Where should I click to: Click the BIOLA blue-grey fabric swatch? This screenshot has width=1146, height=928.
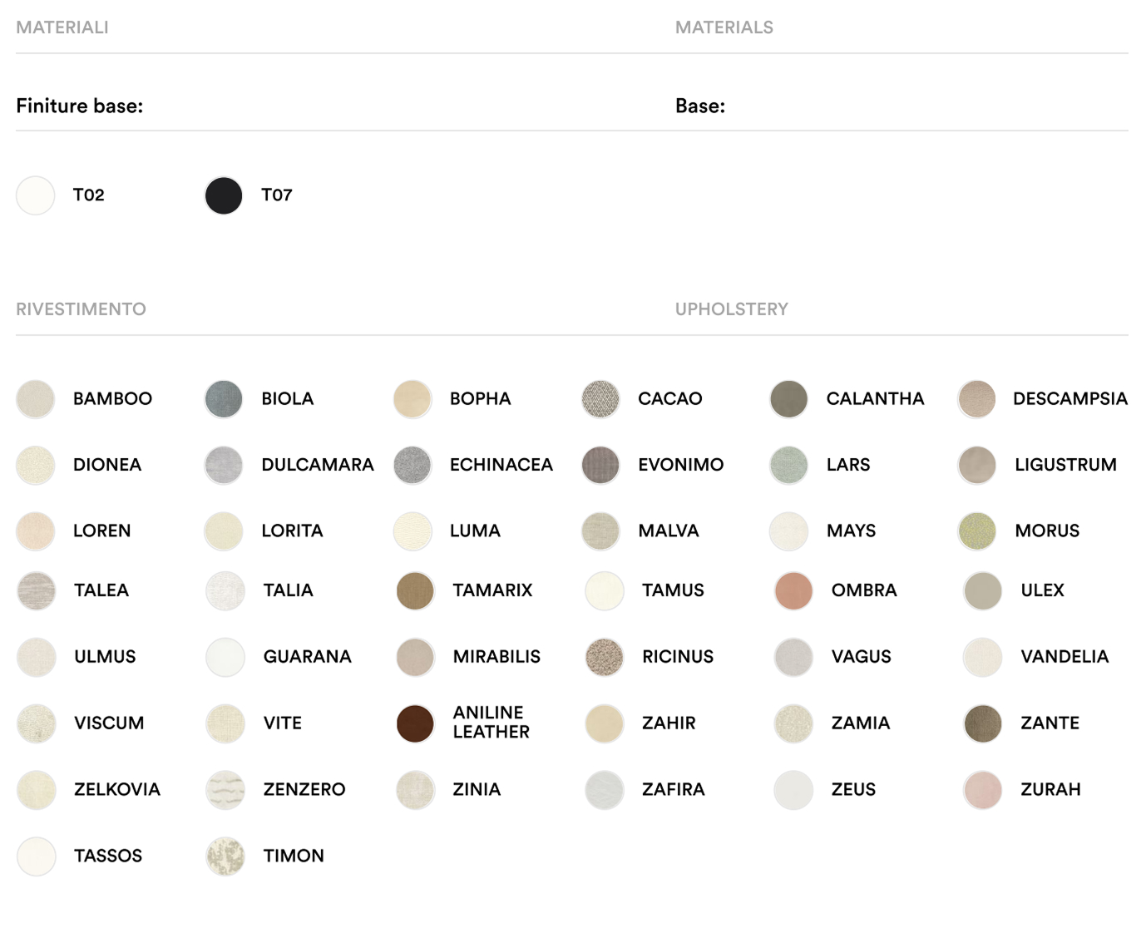224,399
